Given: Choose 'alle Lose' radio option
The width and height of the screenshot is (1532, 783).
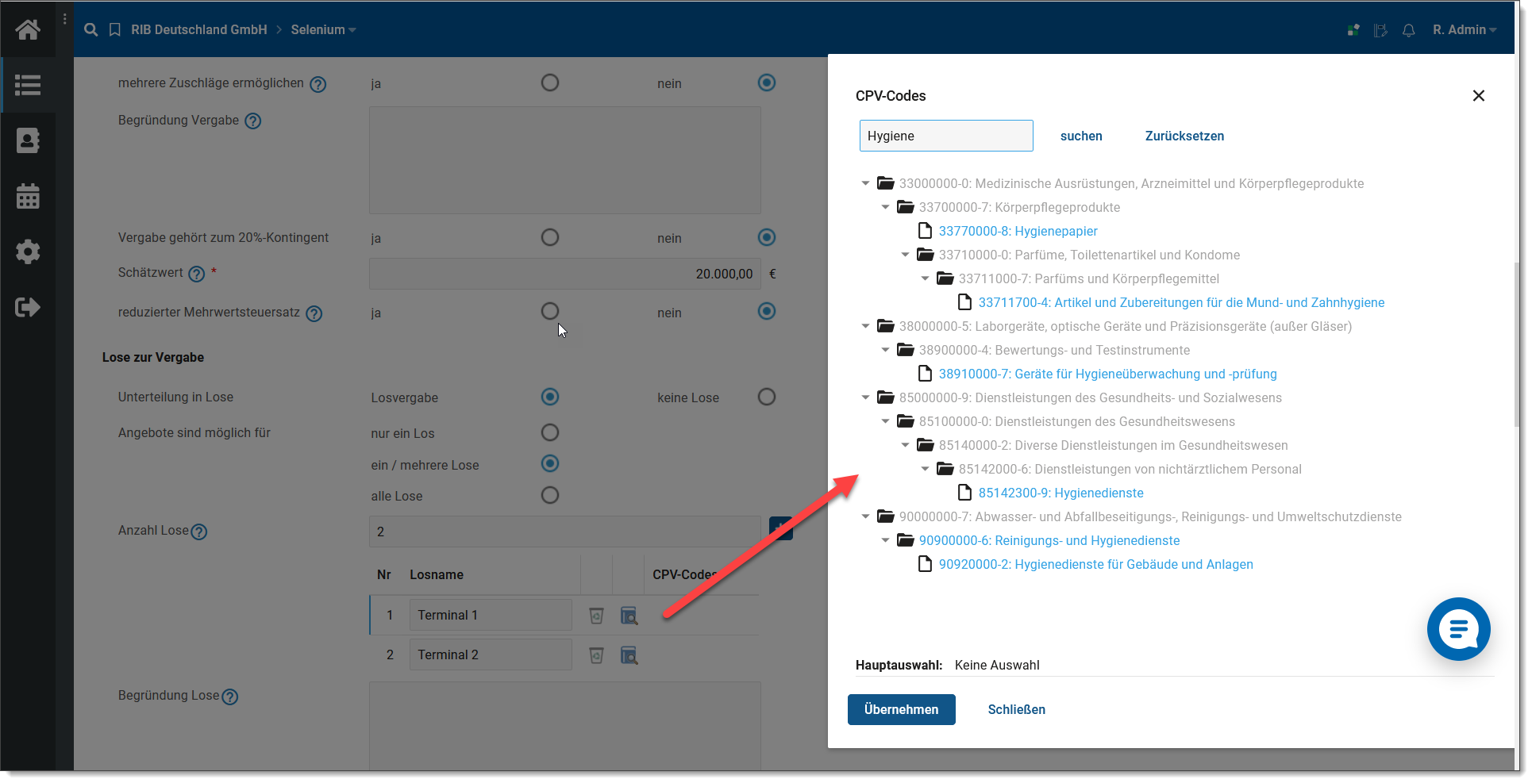Looking at the screenshot, I should [549, 495].
